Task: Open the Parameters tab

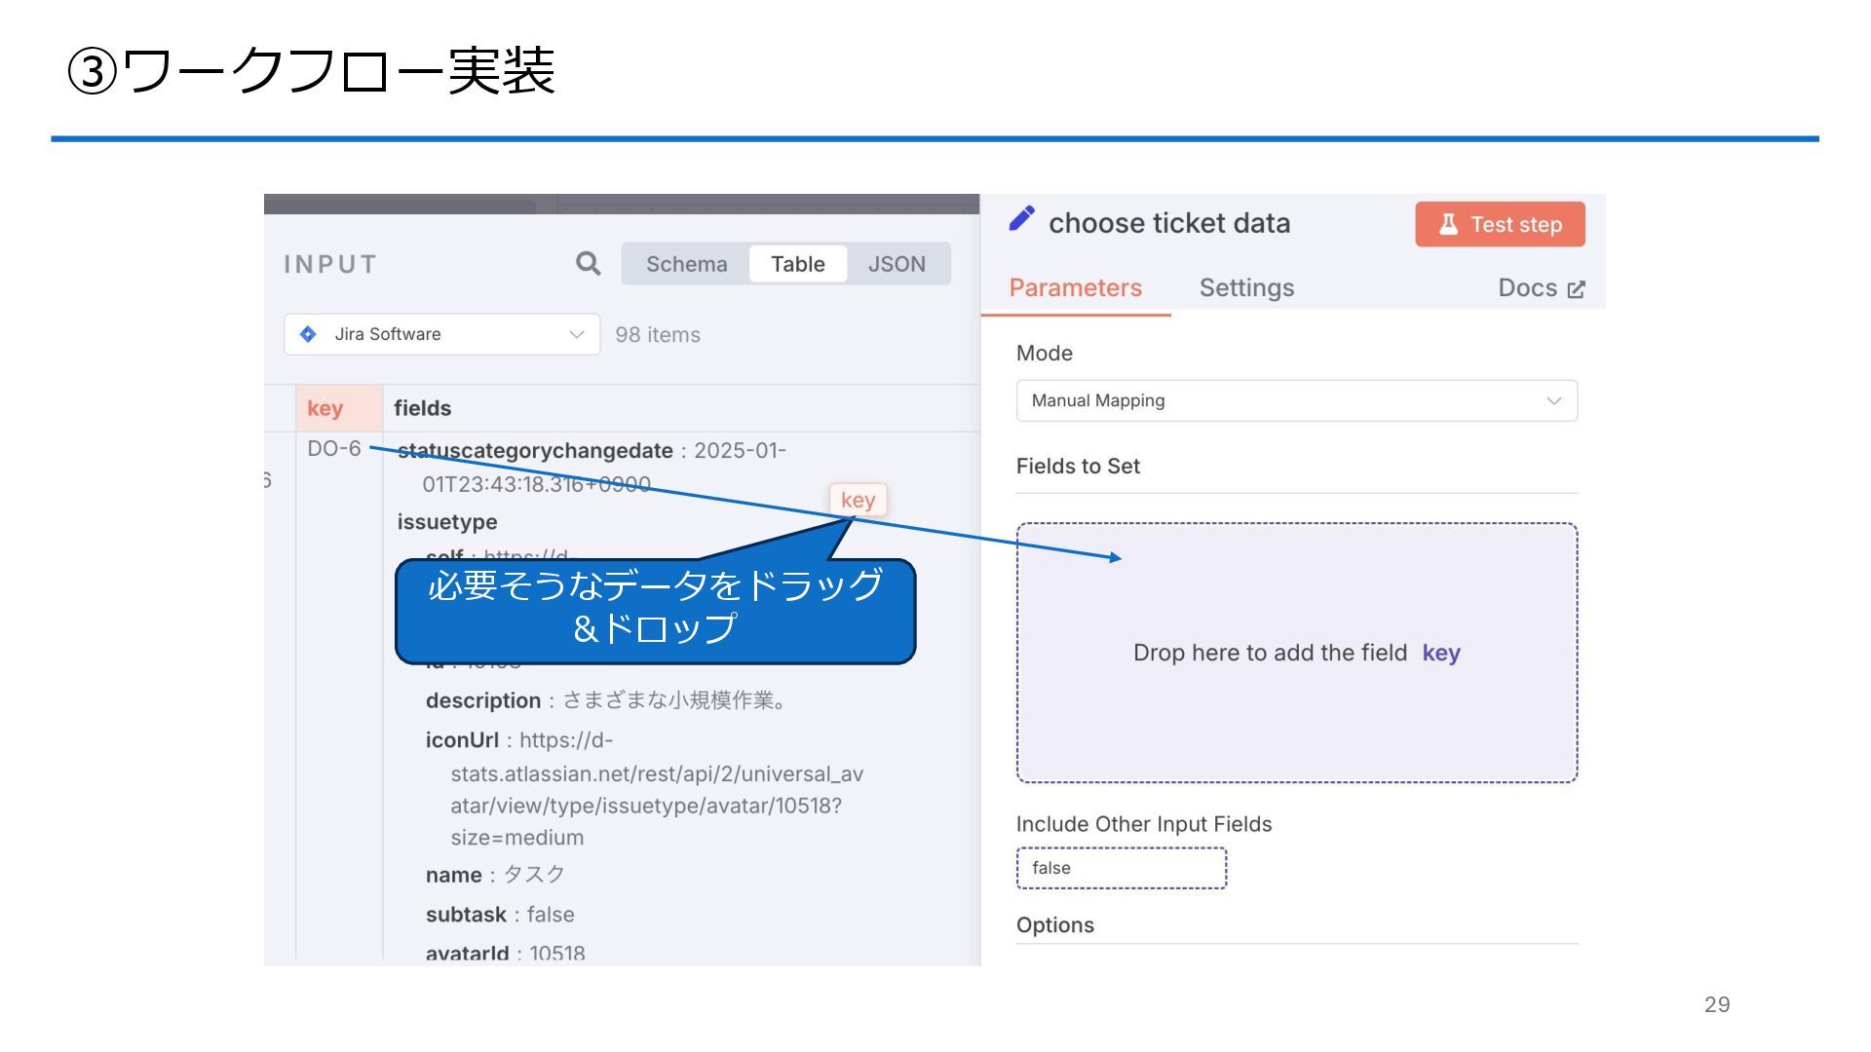Action: tap(1075, 287)
